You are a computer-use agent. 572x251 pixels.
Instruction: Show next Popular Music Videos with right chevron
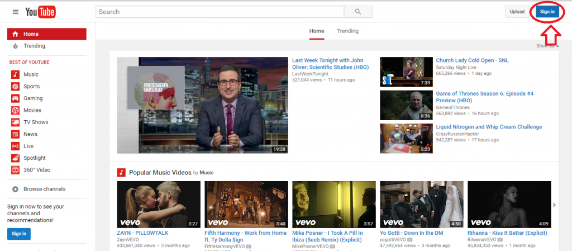[555, 205]
